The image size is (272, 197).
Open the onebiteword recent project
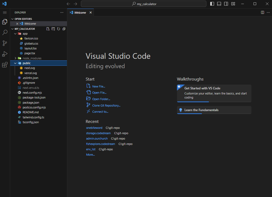pyautogui.click(x=94, y=128)
